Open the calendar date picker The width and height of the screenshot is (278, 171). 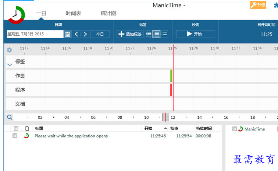point(67,34)
